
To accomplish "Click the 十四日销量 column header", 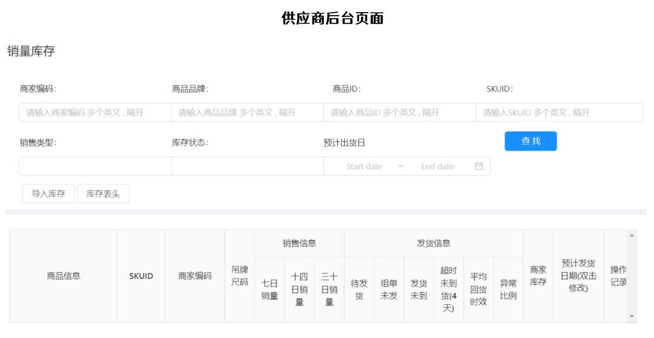I will click(x=300, y=289).
